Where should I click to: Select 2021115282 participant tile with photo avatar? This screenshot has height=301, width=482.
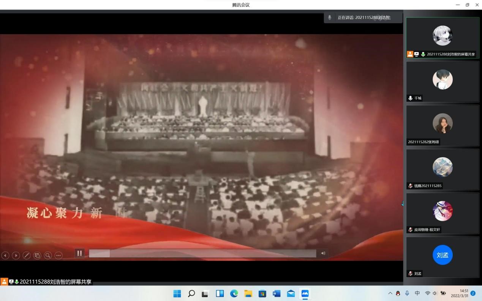pos(442,126)
